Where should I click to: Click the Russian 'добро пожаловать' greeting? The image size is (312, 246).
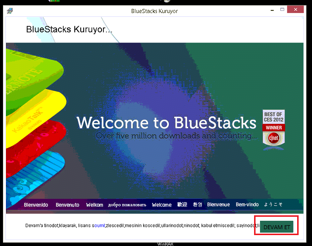click(x=127, y=205)
